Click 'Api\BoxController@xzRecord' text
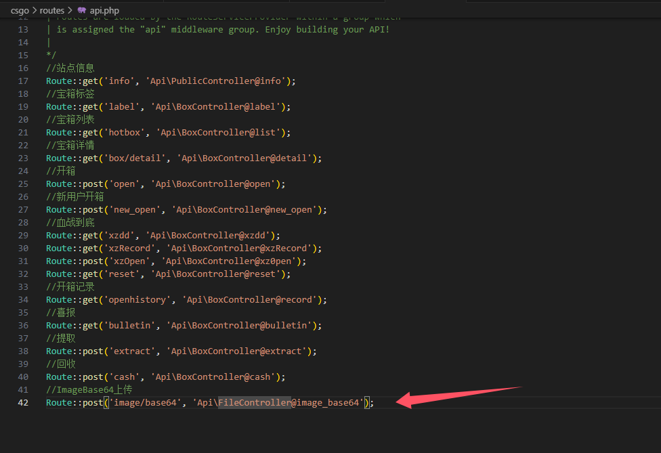 click(239, 249)
